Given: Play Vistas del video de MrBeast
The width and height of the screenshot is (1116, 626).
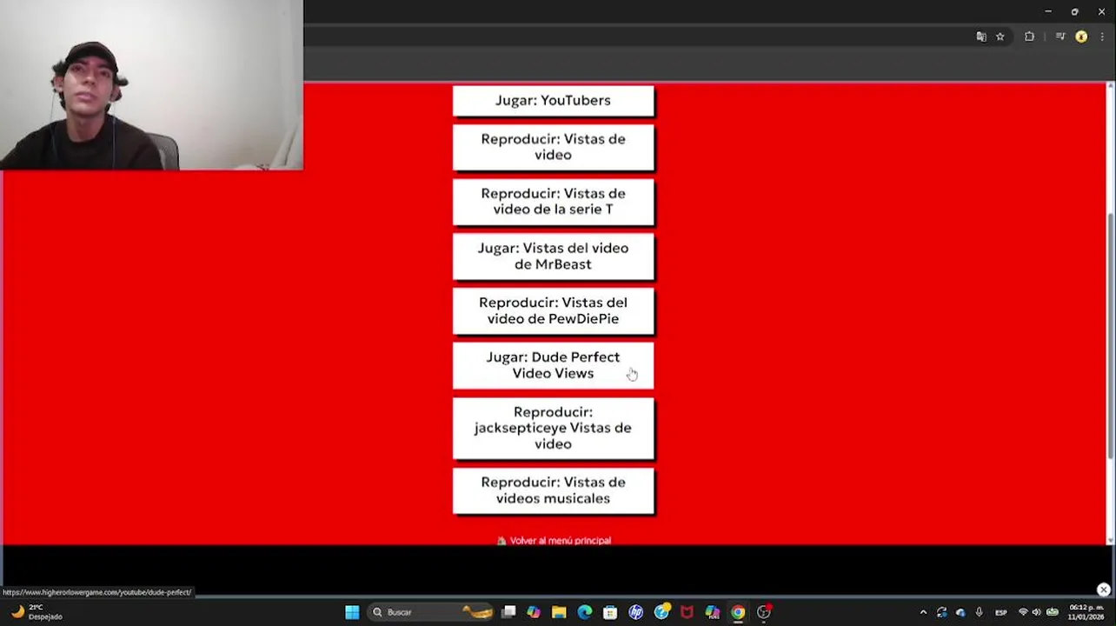Looking at the screenshot, I should click(x=553, y=256).
